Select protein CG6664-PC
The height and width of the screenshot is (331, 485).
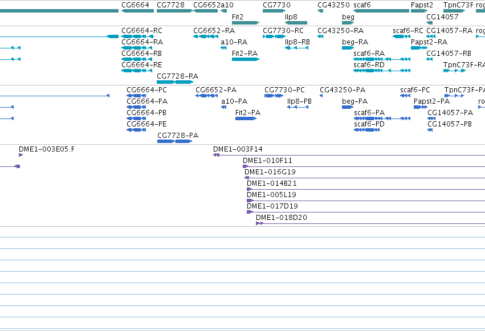click(146, 90)
